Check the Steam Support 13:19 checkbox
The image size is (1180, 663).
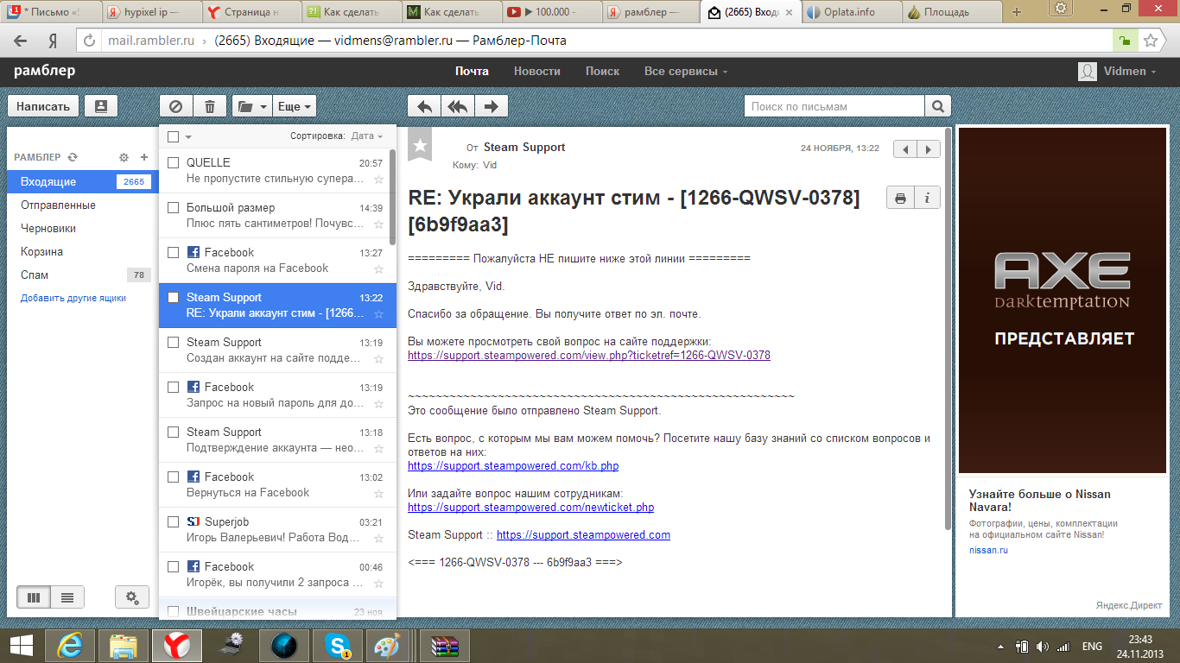(x=173, y=342)
